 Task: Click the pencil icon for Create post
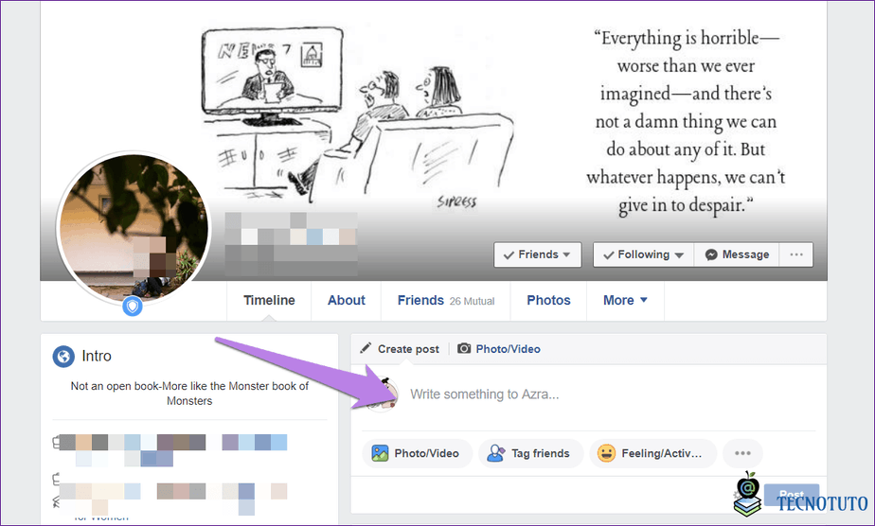click(366, 348)
